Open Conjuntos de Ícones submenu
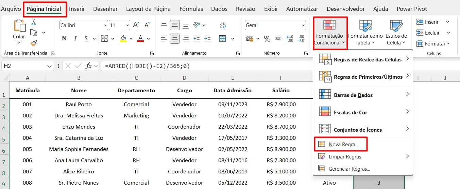 click(363, 130)
